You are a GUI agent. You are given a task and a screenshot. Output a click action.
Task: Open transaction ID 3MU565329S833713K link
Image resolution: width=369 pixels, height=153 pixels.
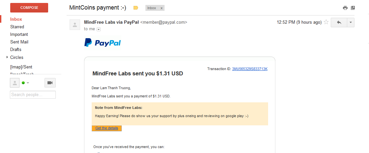250,69
